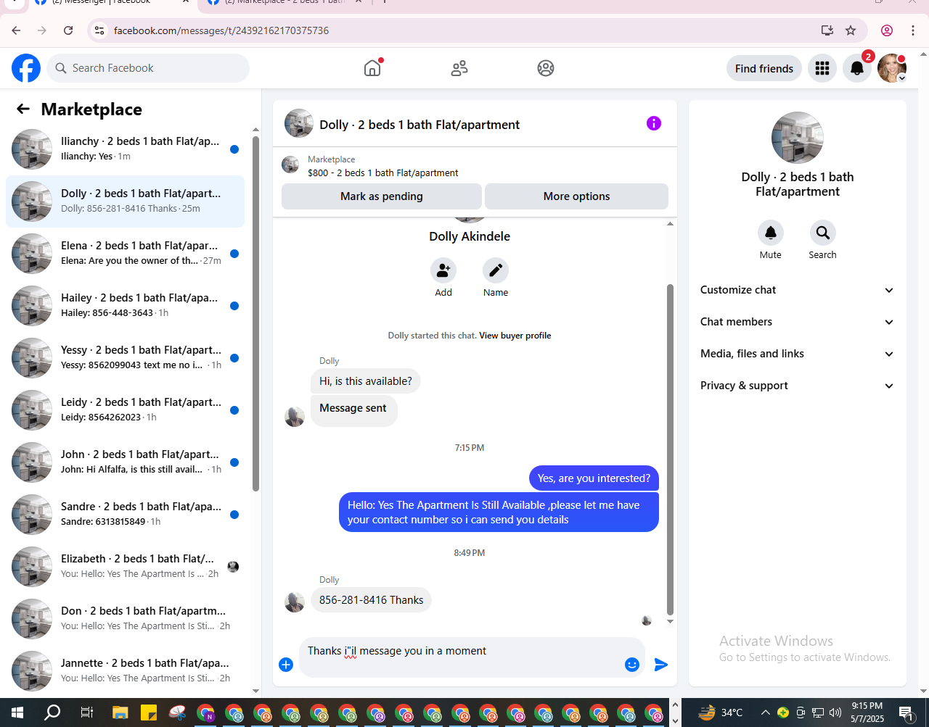Open the Yessy conversation
This screenshot has width=929, height=727.
[125, 357]
